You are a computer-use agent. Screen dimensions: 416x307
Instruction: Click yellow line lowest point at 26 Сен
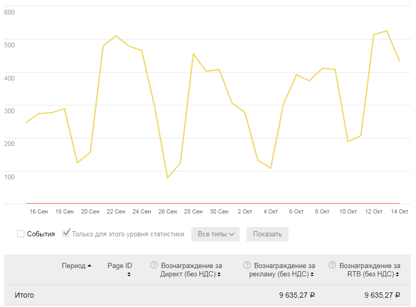[167, 178]
